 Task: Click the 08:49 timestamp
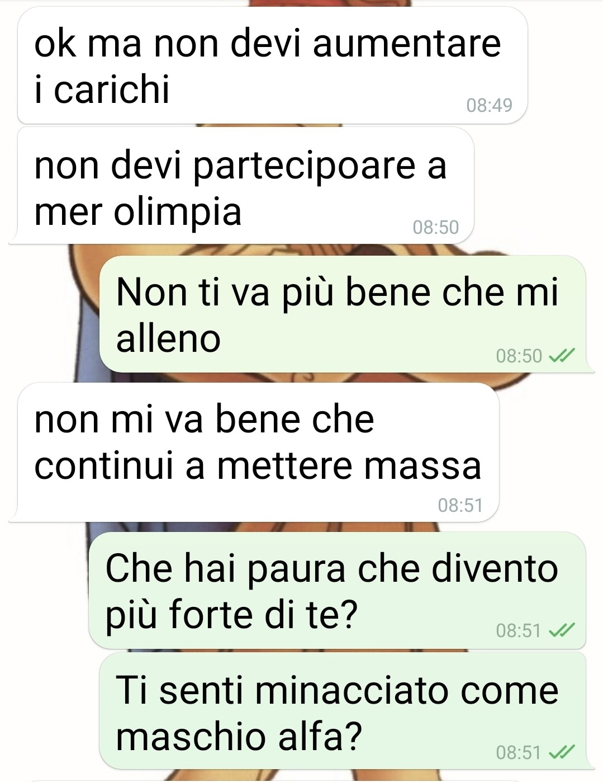[x=489, y=105]
